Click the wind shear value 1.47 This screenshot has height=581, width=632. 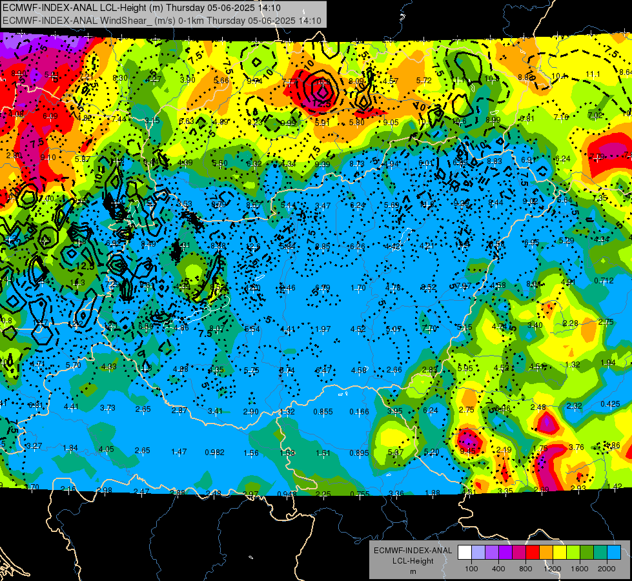coord(179,452)
